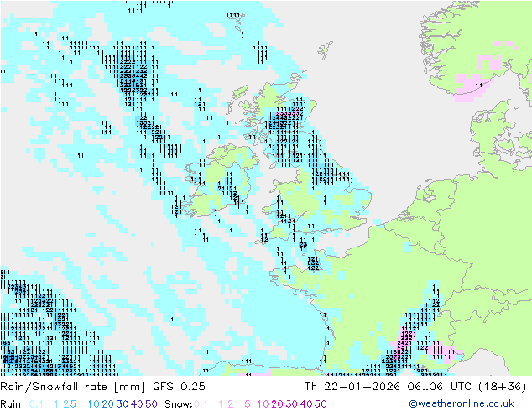Click the rain legend 10 value
Image resolution: width=532 pixels, height=411 pixels.
point(94,404)
